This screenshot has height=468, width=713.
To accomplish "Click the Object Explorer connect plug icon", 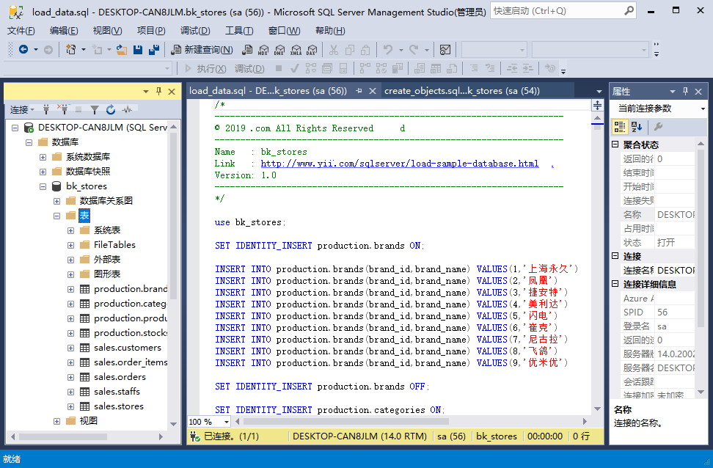I will [x=46, y=109].
